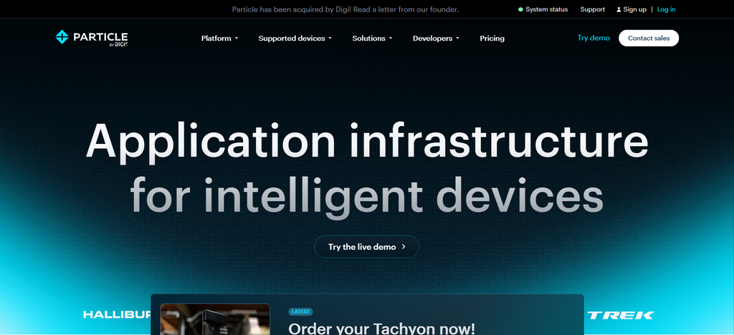Click the Log in link
This screenshot has height=335, width=734.
pyautogui.click(x=666, y=9)
